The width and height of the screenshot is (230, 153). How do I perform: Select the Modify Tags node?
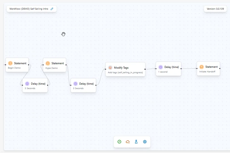point(125,69)
